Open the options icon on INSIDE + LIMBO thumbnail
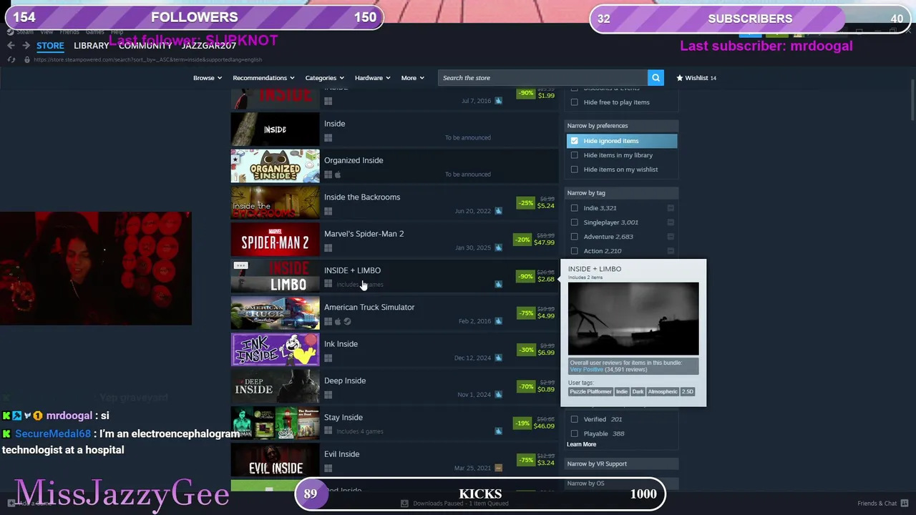This screenshot has height=515, width=916. point(240,266)
